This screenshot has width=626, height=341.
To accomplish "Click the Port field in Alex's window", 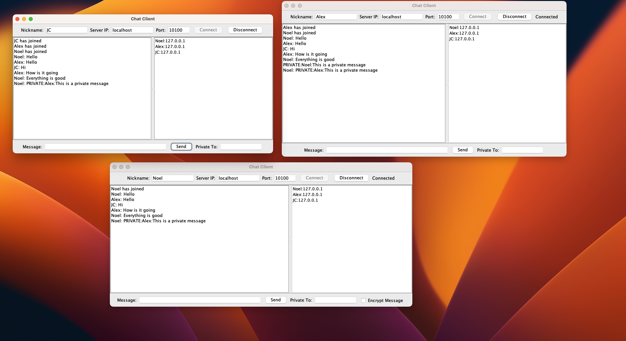I will 448,17.
